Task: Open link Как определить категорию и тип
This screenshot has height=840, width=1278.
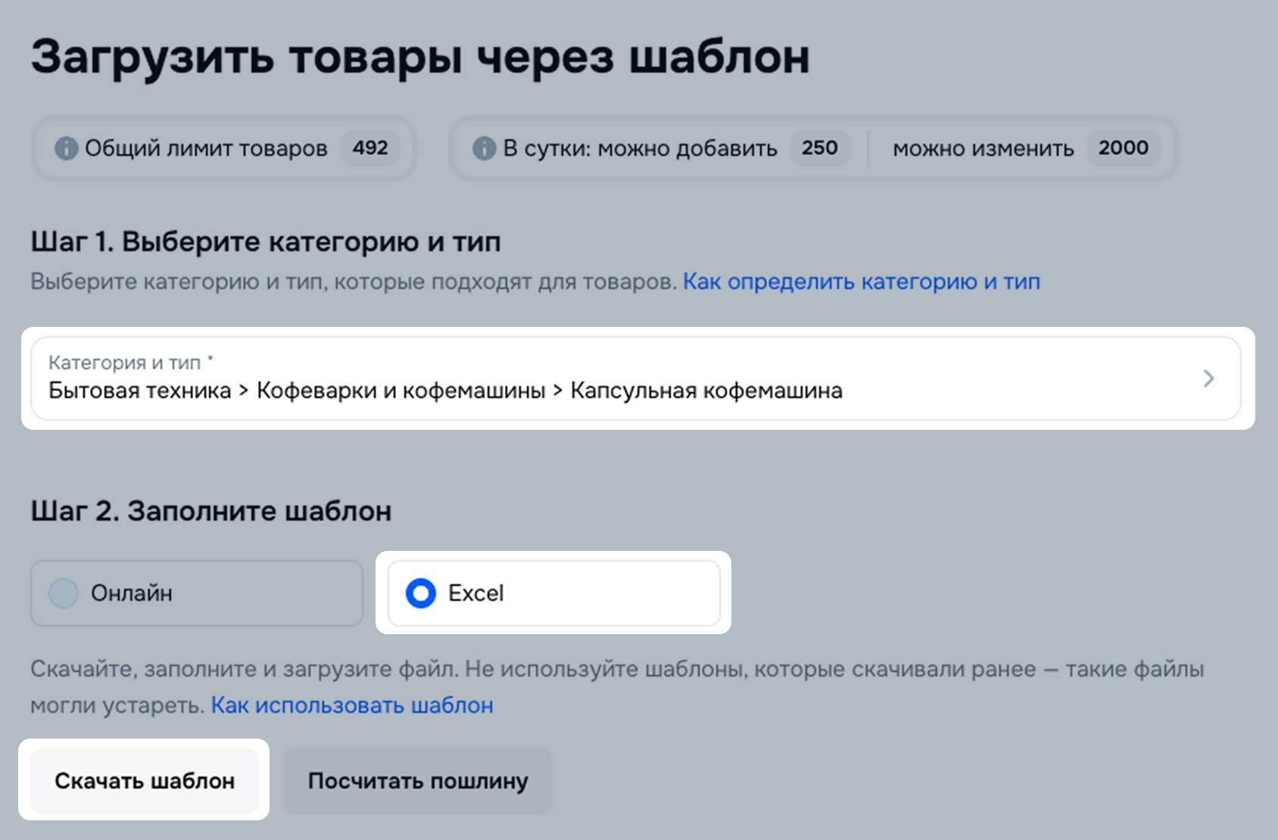Action: 862,282
